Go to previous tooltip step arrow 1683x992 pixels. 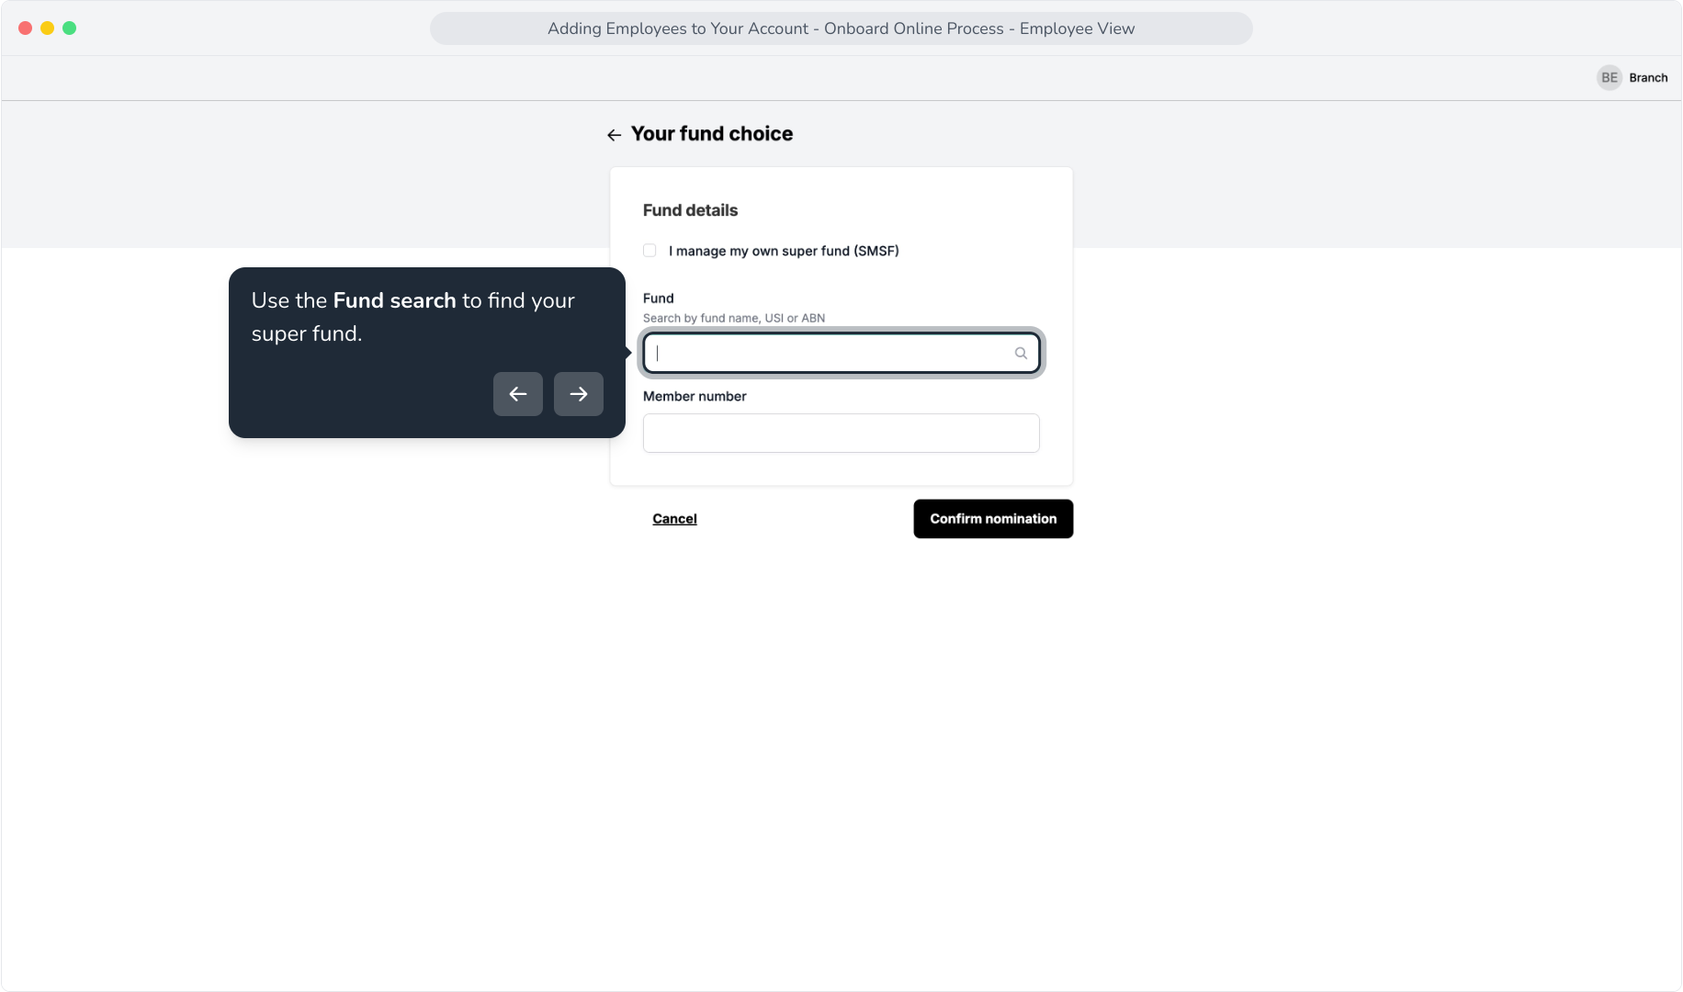point(518,394)
